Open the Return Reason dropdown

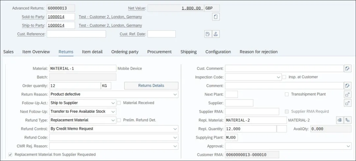(x=175, y=94)
